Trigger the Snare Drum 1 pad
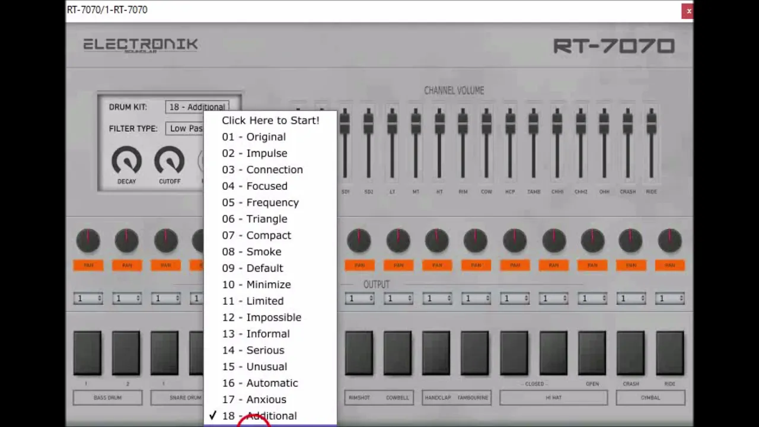 tap(165, 353)
